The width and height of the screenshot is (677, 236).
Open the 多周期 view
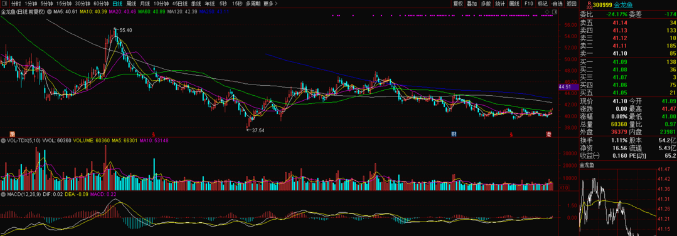tap(253, 4)
